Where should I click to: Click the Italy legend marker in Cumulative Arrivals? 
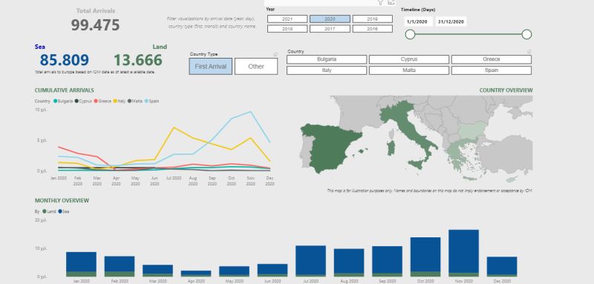tap(115, 101)
